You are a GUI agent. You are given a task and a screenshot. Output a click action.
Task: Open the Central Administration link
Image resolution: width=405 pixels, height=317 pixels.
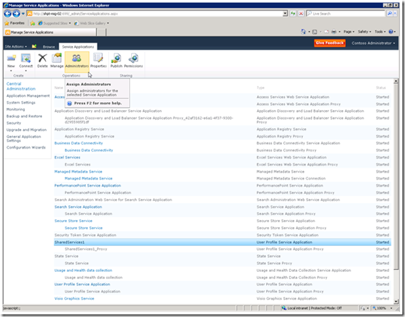pos(21,86)
